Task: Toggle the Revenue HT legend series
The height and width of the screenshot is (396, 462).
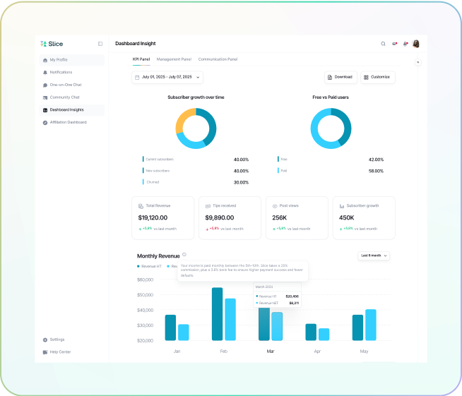Action: [149, 266]
